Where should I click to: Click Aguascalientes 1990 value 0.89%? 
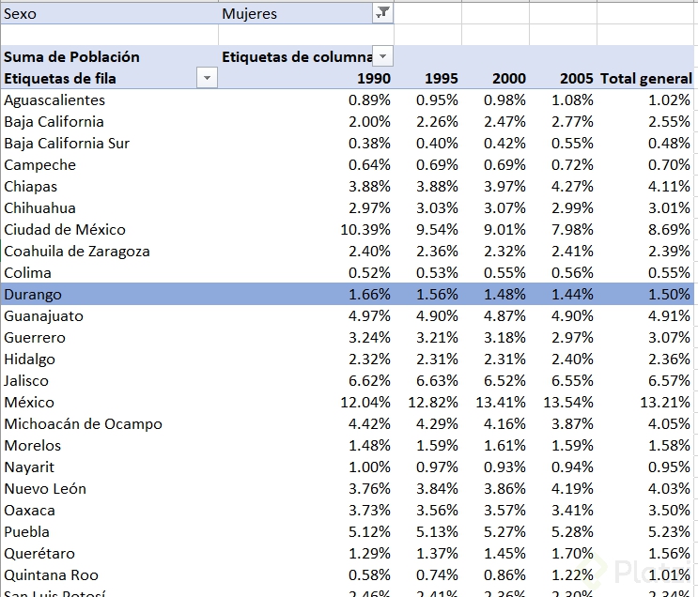(369, 100)
